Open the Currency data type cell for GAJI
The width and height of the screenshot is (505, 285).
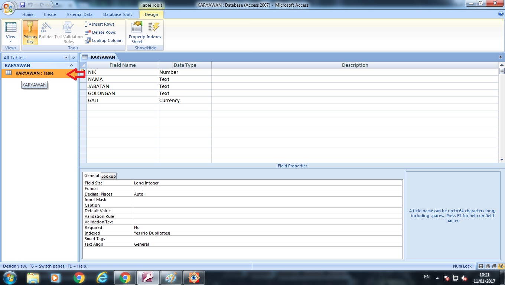pos(185,100)
